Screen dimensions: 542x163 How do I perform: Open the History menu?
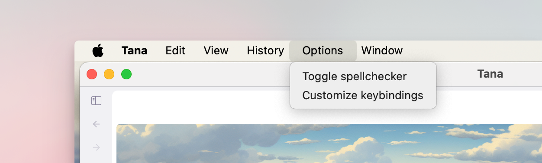265,50
